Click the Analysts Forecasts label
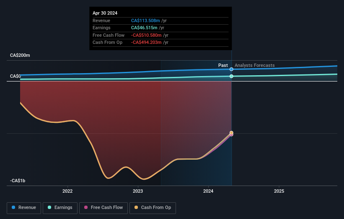The image size is (344, 219). (x=254, y=65)
